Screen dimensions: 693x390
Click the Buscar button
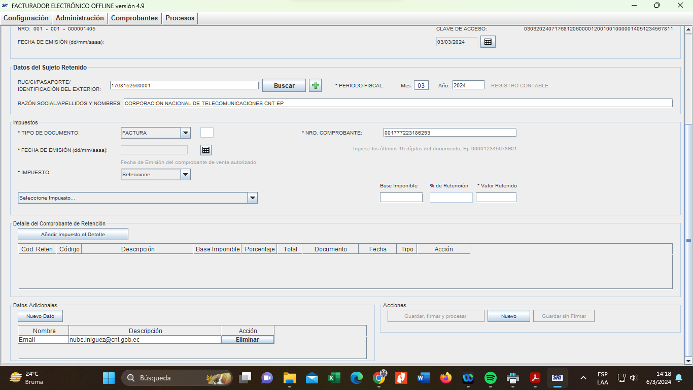coord(284,85)
